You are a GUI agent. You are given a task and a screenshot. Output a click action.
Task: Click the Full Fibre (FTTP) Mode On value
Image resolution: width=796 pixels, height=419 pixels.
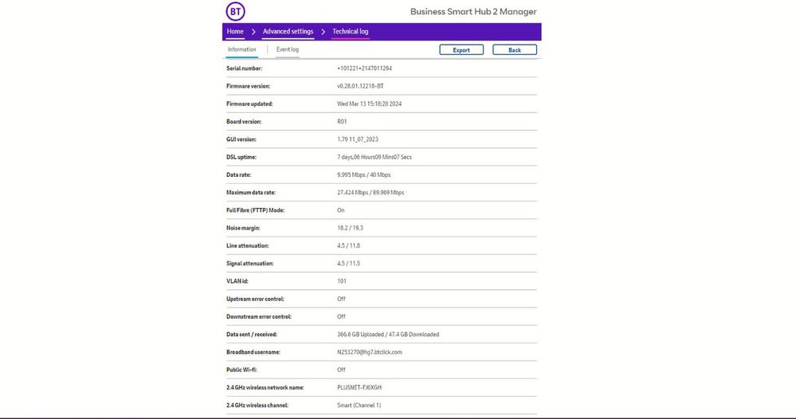(341, 210)
